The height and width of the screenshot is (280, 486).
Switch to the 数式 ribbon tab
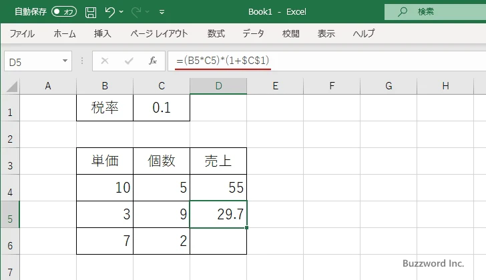point(216,33)
